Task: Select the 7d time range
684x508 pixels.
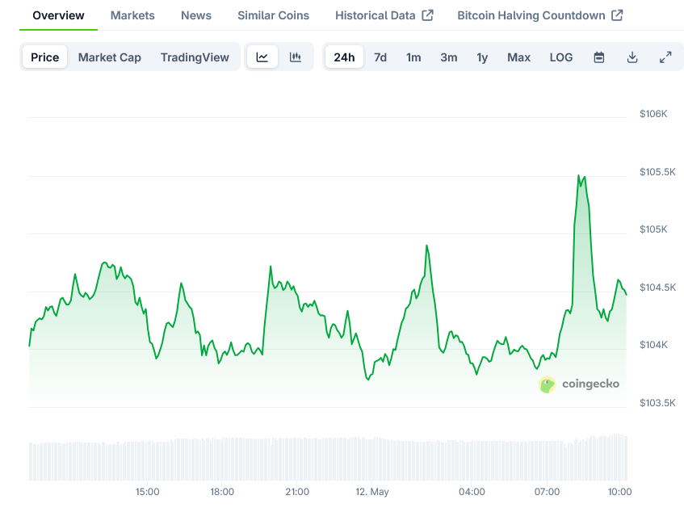Action: point(380,57)
